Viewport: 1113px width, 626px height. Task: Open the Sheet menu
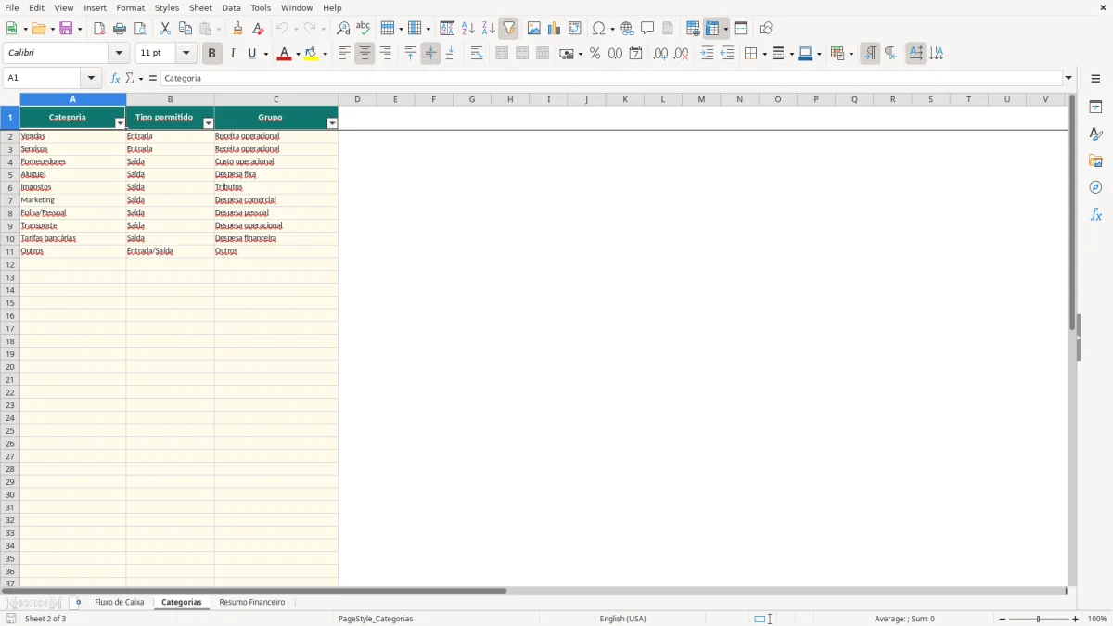tap(200, 7)
